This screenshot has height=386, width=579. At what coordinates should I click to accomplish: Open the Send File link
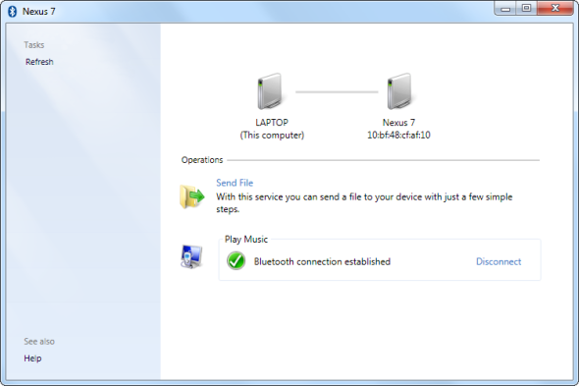click(235, 183)
